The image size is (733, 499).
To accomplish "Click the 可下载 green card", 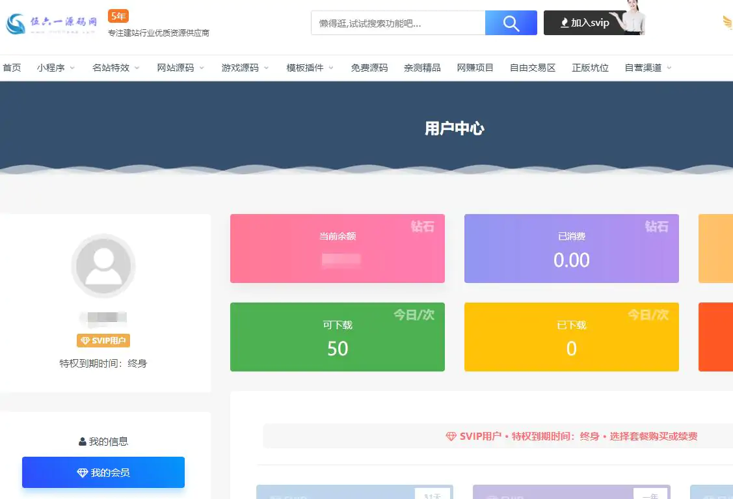I will 338,337.
